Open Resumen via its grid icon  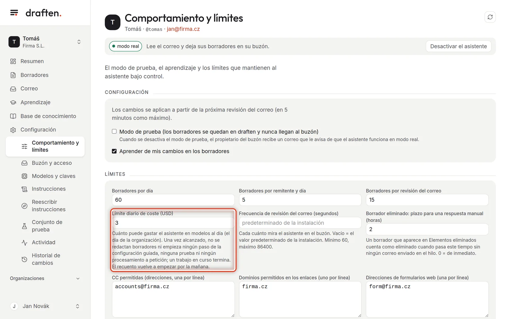click(x=13, y=61)
